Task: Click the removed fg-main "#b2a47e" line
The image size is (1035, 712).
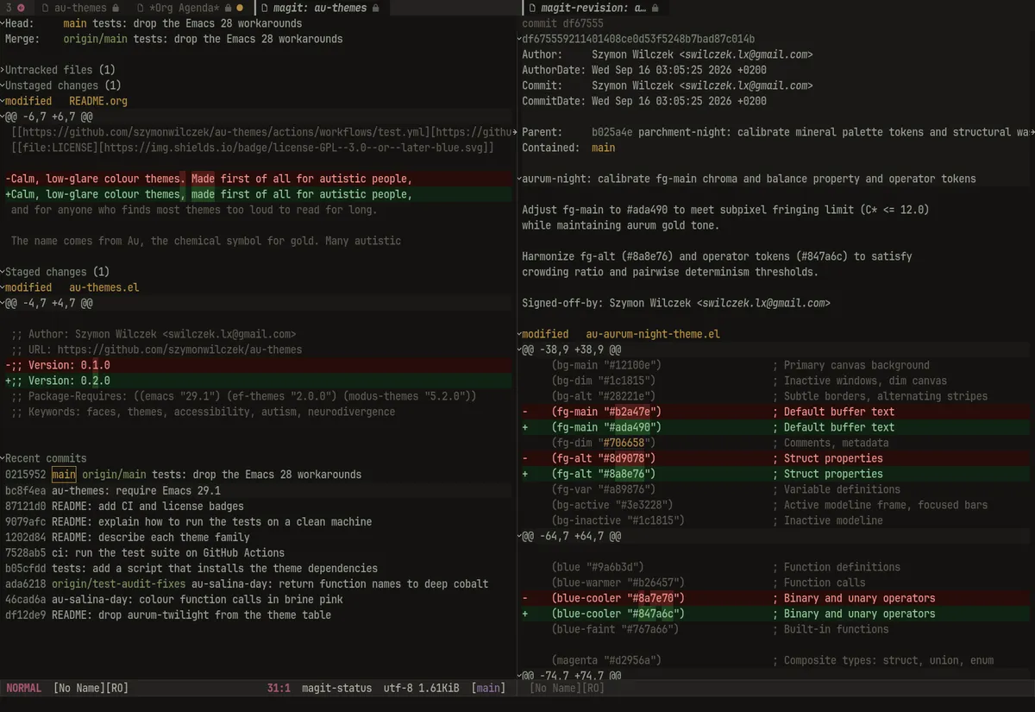Action: tap(775, 412)
